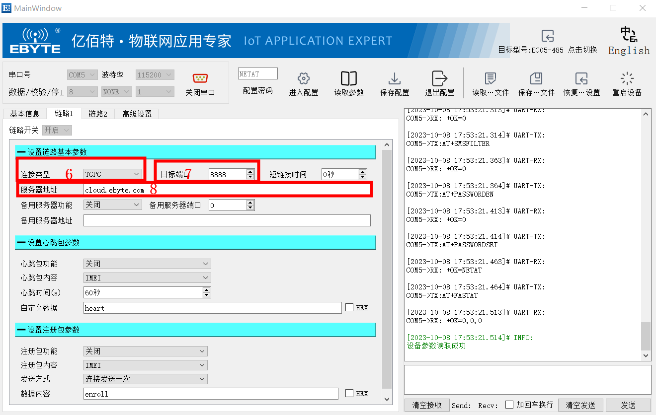The image size is (656, 415).
Task: Click the 清空接收 button
Action: pos(427,405)
